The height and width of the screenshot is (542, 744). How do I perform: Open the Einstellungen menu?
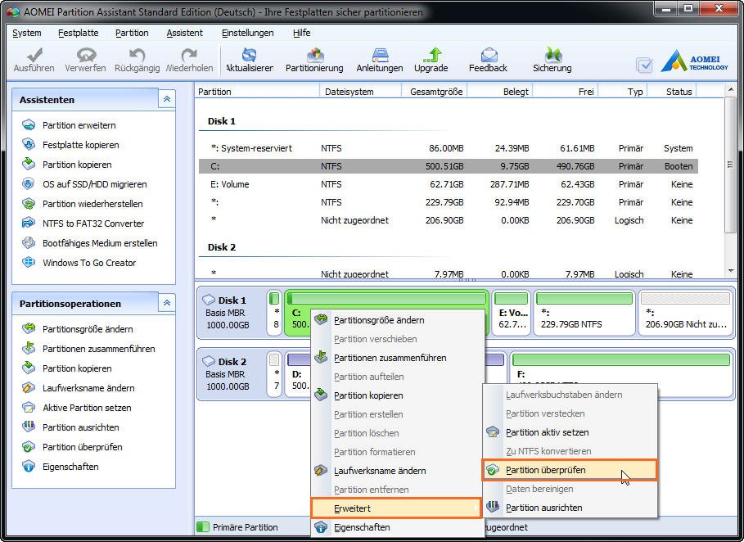click(247, 33)
